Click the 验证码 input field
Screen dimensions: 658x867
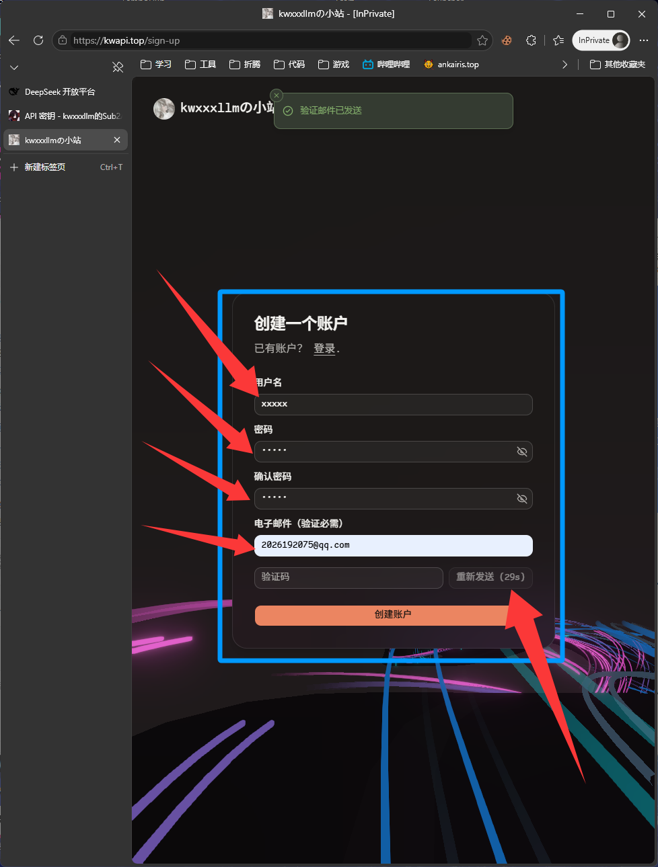pyautogui.click(x=349, y=578)
